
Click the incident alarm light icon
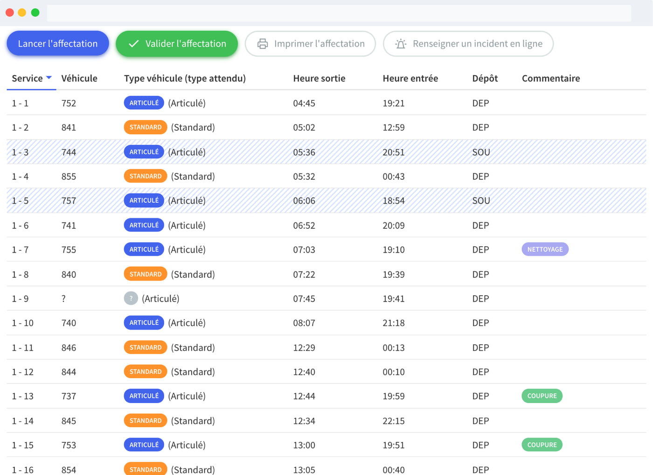point(401,43)
